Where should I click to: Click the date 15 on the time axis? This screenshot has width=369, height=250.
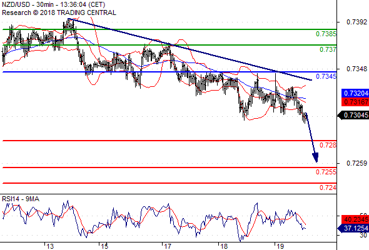point(104,246)
